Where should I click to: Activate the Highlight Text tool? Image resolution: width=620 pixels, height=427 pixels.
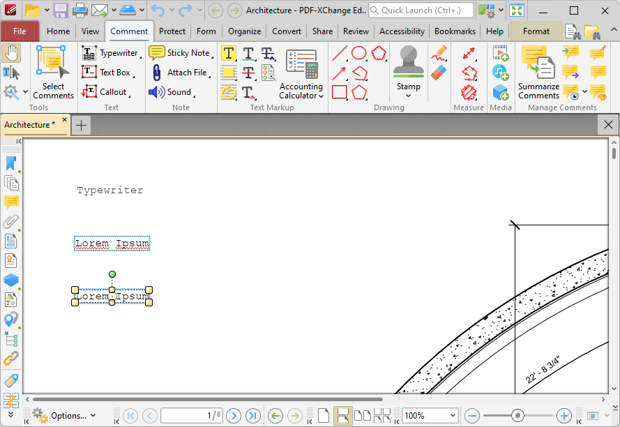[x=229, y=53]
